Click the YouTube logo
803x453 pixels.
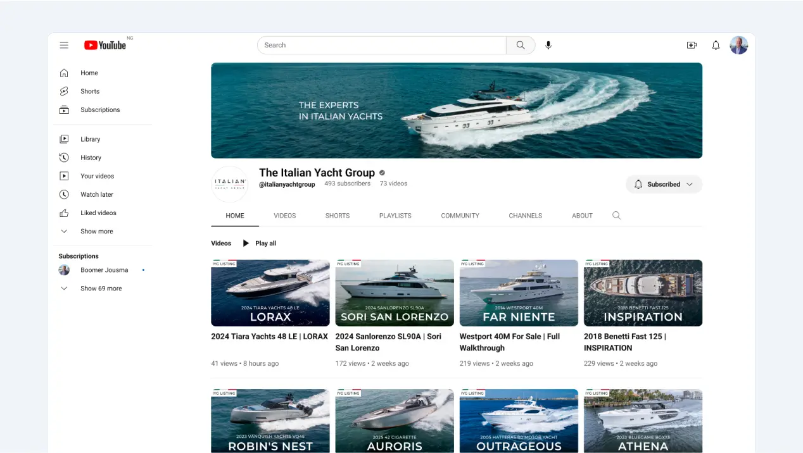click(x=105, y=45)
